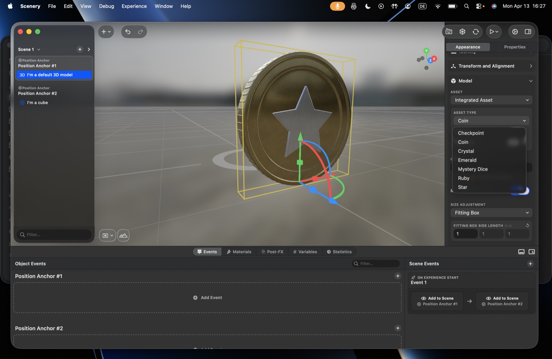Open the Variables tab
Image resolution: width=552 pixels, height=359 pixels.
click(x=305, y=252)
